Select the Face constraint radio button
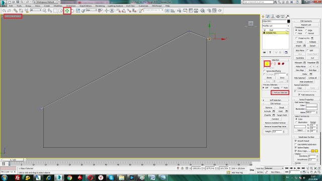322x181 pixels. click(x=296, y=33)
